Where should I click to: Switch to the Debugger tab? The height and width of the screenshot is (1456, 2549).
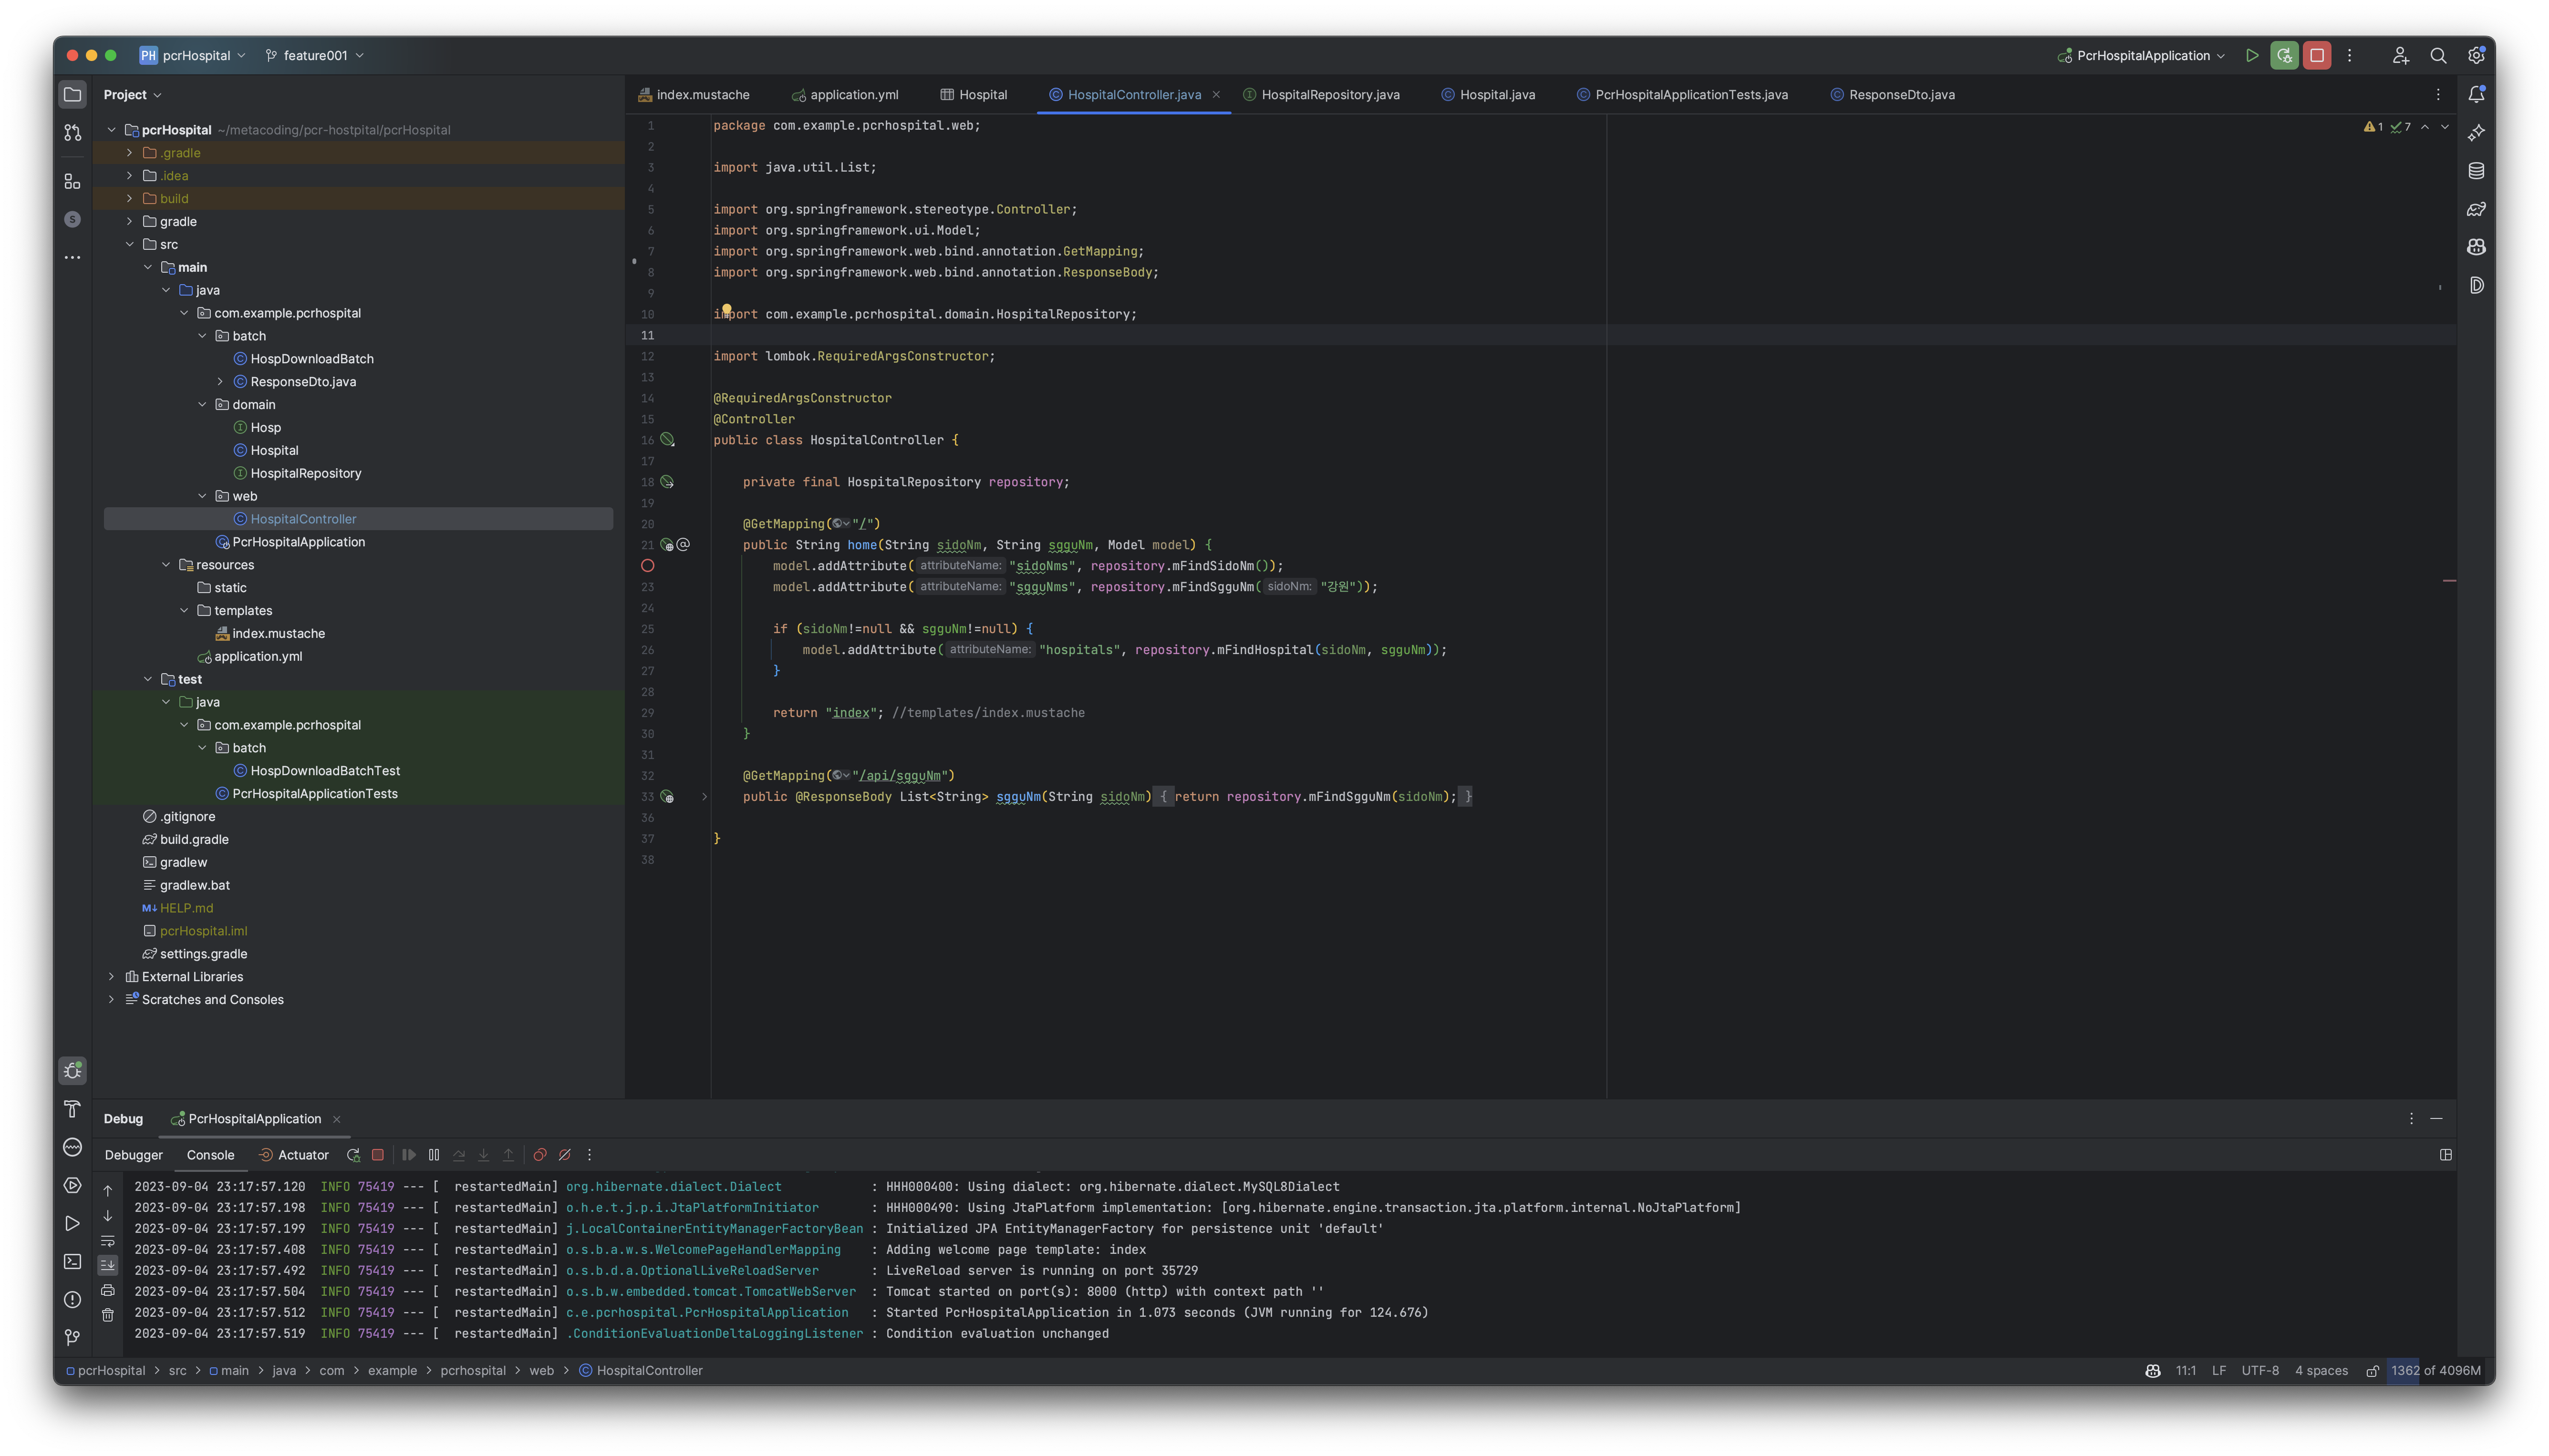point(133,1155)
